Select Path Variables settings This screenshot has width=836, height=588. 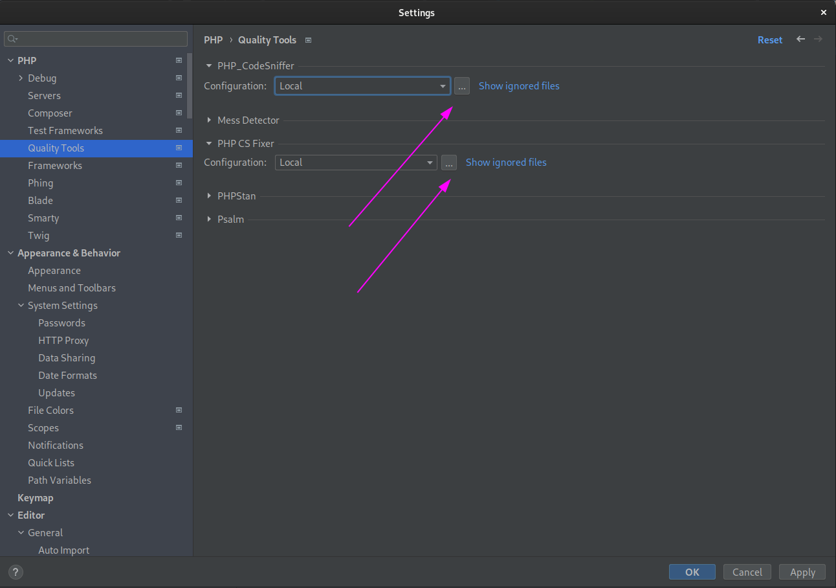pos(60,480)
